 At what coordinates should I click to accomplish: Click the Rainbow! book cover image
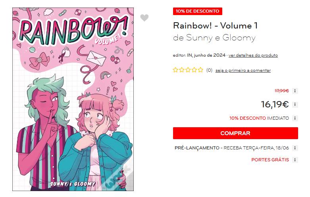tap(73, 99)
